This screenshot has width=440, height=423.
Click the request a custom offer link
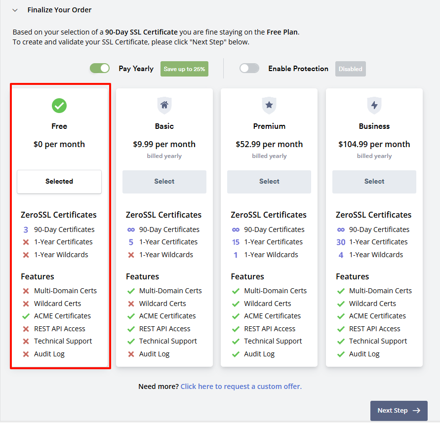click(241, 386)
